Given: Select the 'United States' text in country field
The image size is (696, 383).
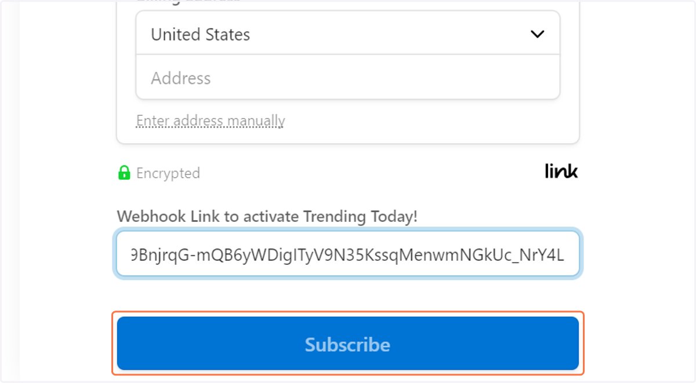Looking at the screenshot, I should coord(201,35).
